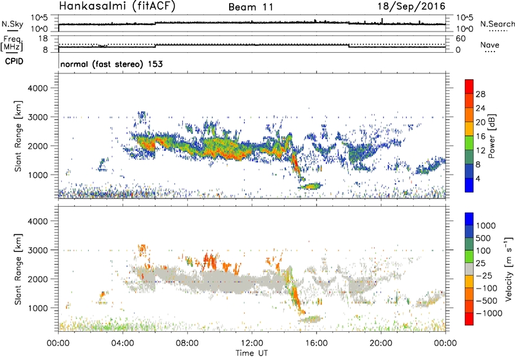The image size is (515, 357).
Task: Click 'Slant Range [km]' label of velocity panel
Action: tap(18, 269)
